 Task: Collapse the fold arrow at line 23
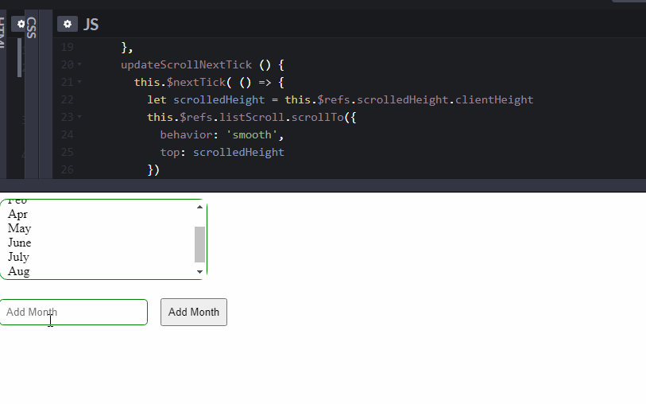pos(79,117)
